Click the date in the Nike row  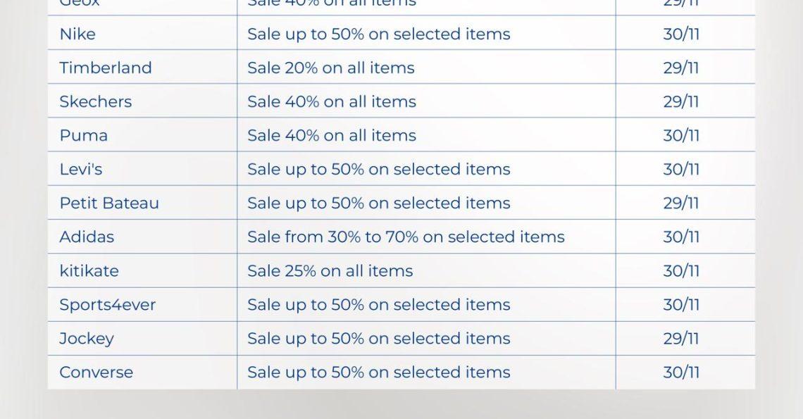point(681,34)
